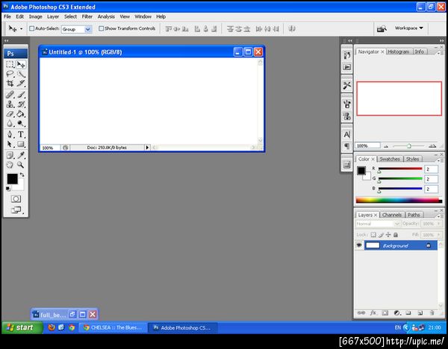Select the Lasso tool
Screen dimensions: 448x349
[10, 74]
